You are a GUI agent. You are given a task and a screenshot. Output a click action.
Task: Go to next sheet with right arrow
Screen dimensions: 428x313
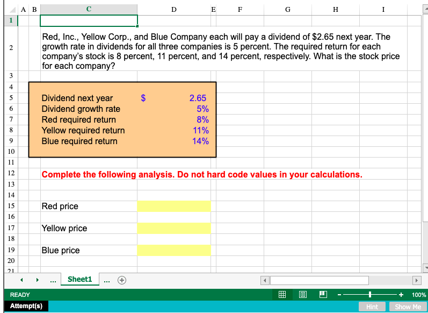[38, 280]
